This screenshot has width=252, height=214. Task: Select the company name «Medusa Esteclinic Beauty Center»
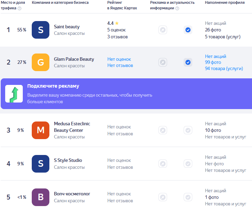[72, 127]
